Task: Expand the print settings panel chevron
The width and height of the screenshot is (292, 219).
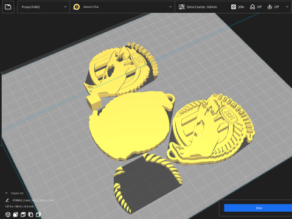Action: point(287,7)
